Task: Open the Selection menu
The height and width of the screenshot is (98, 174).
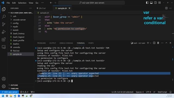Action: tap(22, 3)
